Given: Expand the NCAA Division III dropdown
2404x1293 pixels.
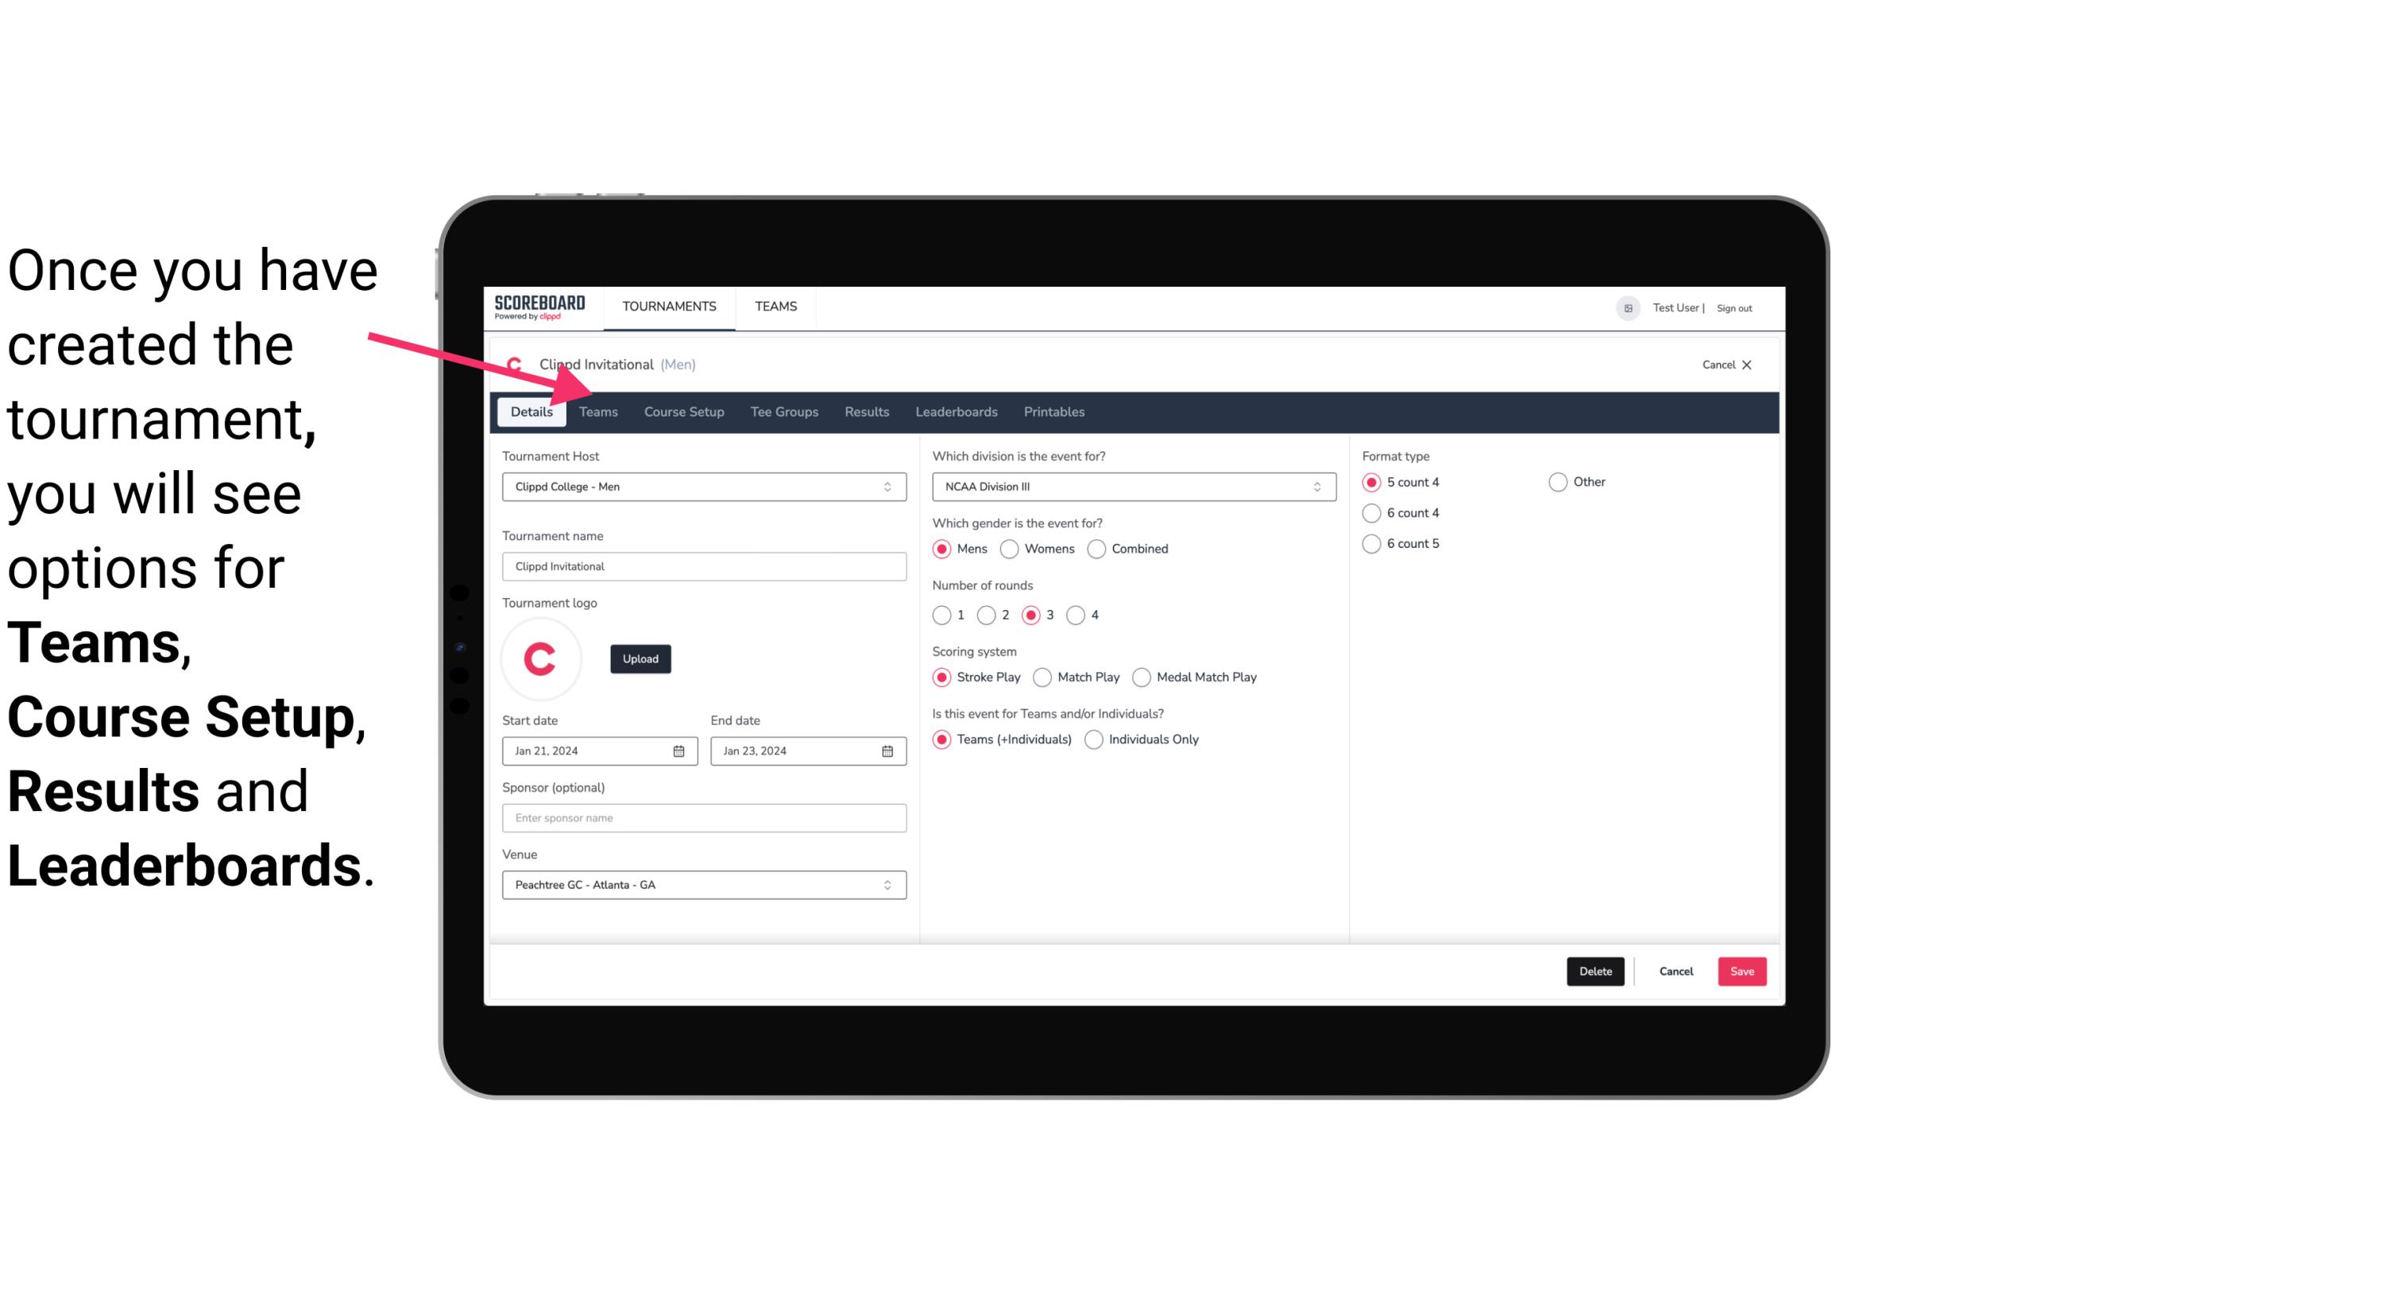Looking at the screenshot, I should click(x=1129, y=486).
